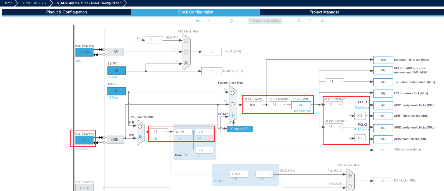This screenshot has width=444, height=191.
Task: Click the '4-26 MHz' range label
Action: [x=82, y=149]
